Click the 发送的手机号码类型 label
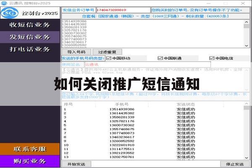Screen dimensions: 252x168 (83, 58)
